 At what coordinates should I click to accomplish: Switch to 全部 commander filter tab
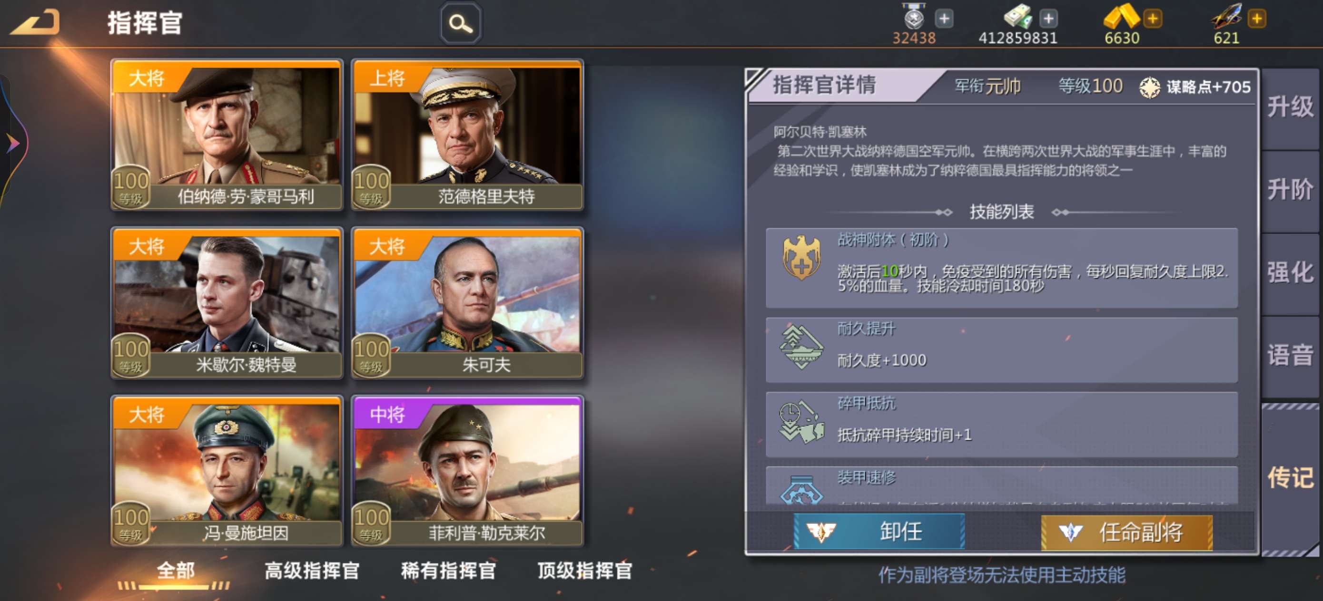[175, 570]
